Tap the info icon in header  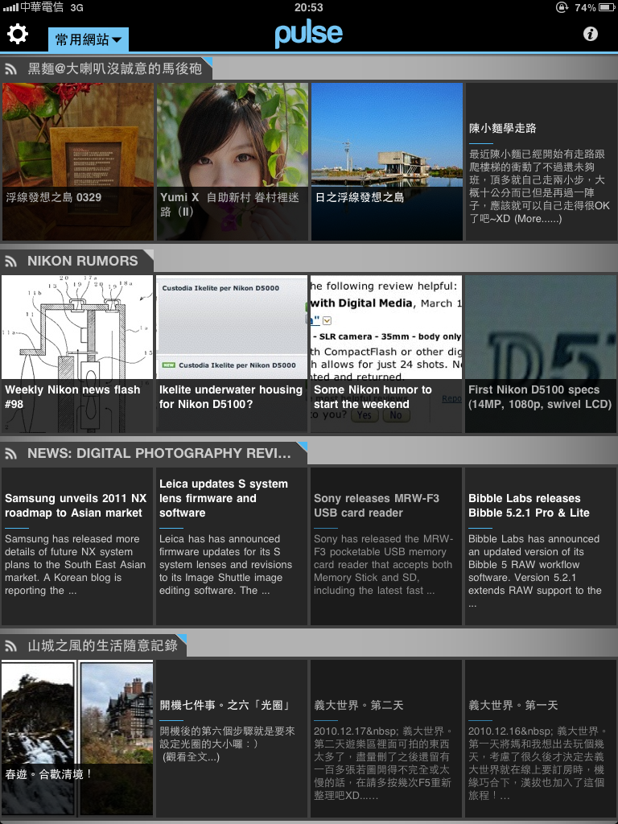(x=591, y=34)
